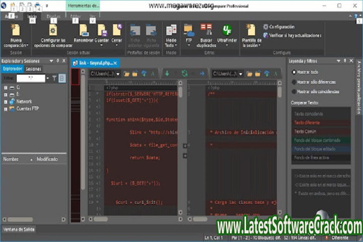Click inside the Filtro input field
363x242 pixels.
click(x=31, y=78)
